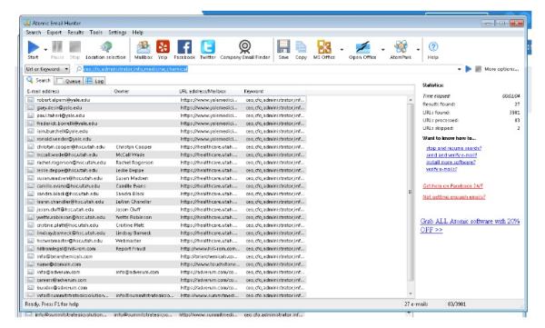The height and width of the screenshot is (328, 545).
Task: Open the Search menu
Action: pos(34,33)
